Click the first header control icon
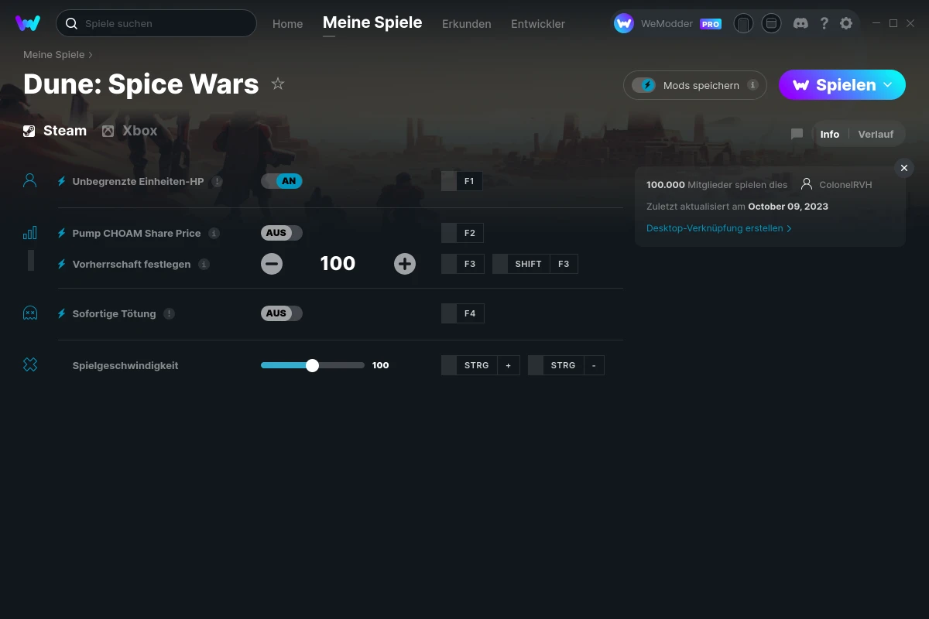 click(x=743, y=23)
